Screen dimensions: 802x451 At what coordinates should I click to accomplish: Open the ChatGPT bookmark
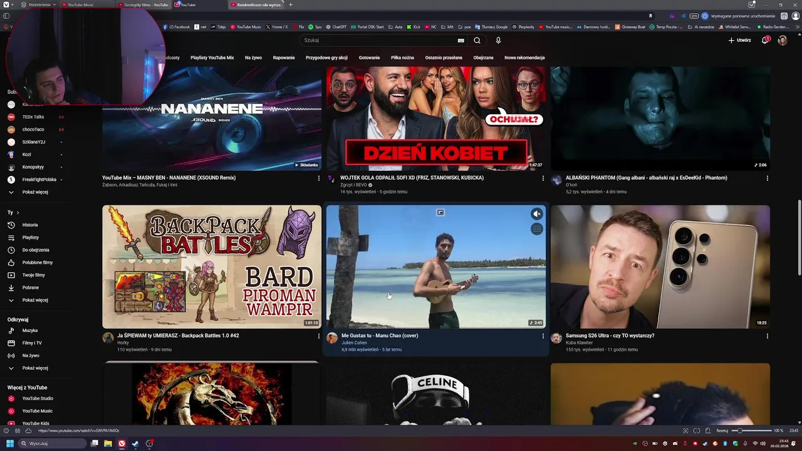click(336, 27)
